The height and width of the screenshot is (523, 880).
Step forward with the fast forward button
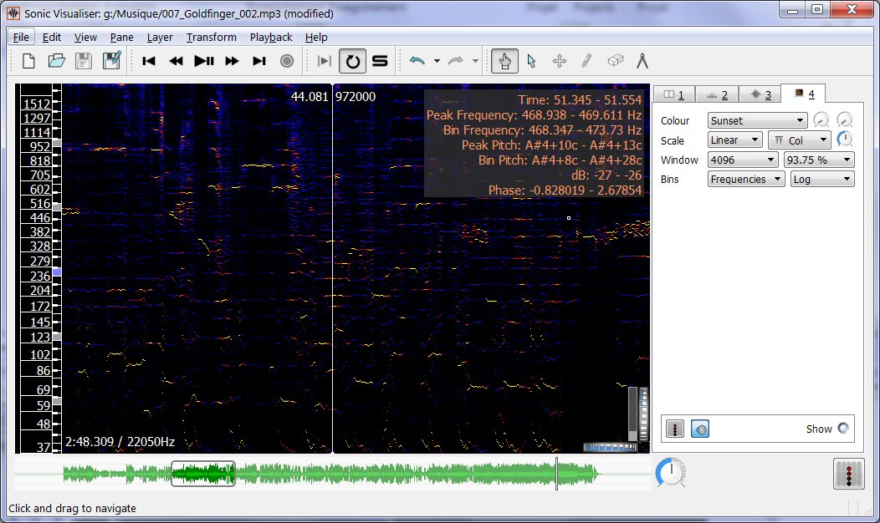pyautogui.click(x=232, y=60)
